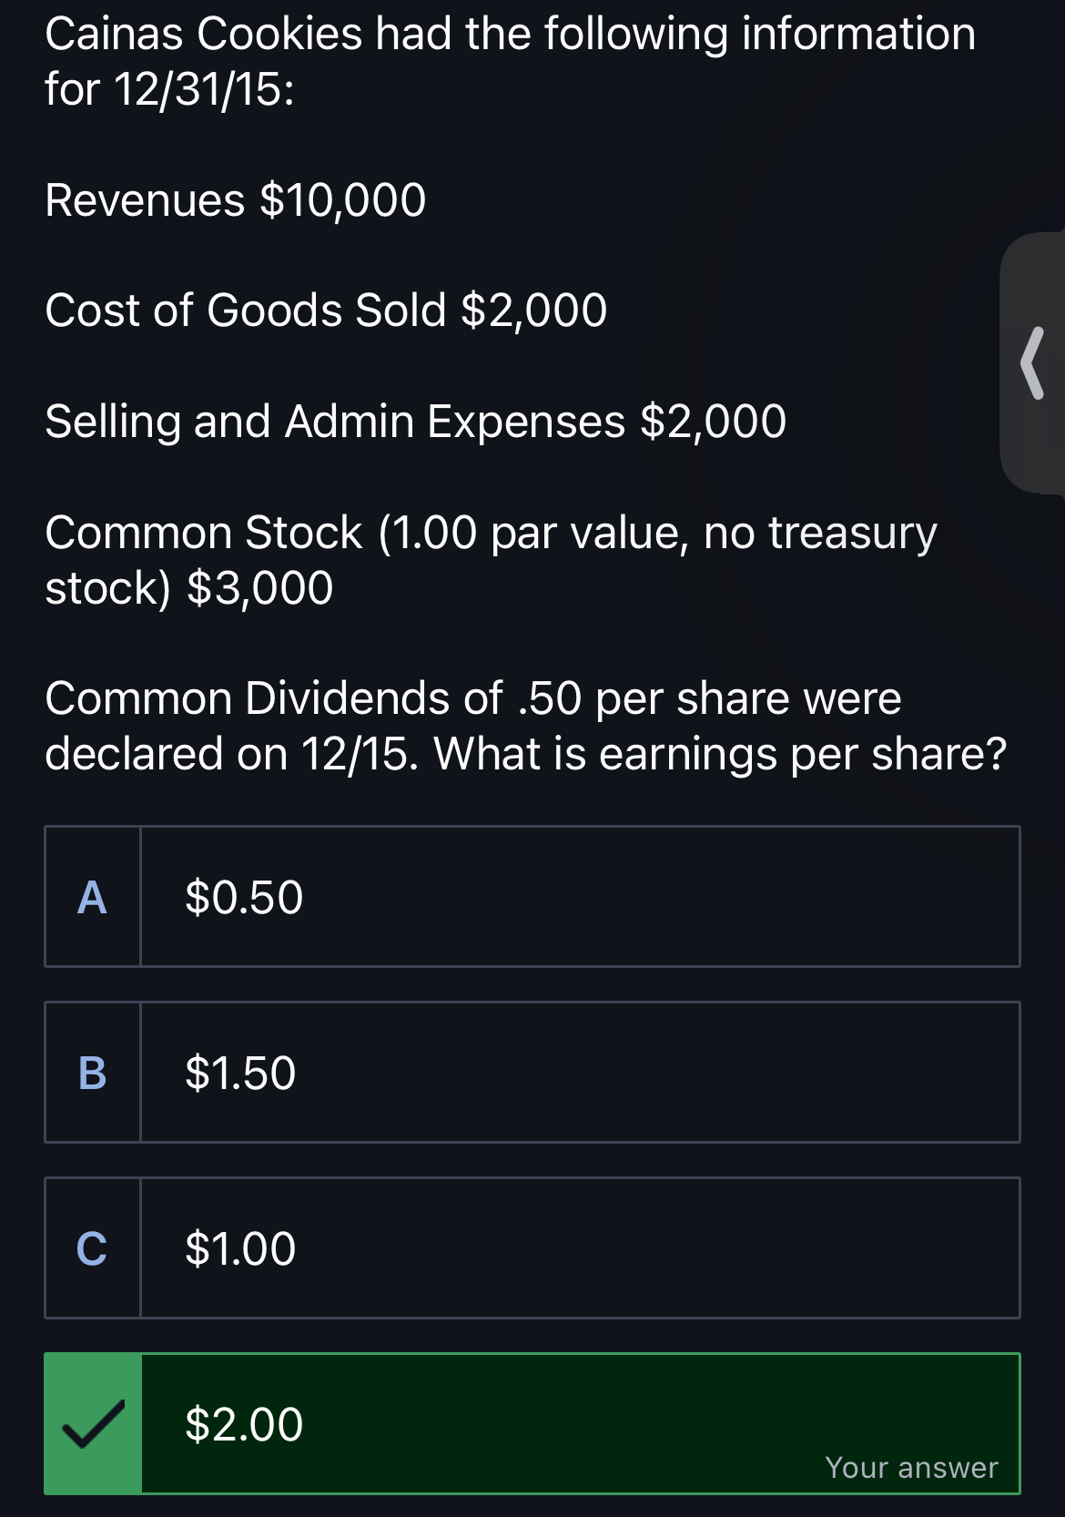Click the Cost of Goods Sold line
1065x1517 pixels.
point(326,311)
